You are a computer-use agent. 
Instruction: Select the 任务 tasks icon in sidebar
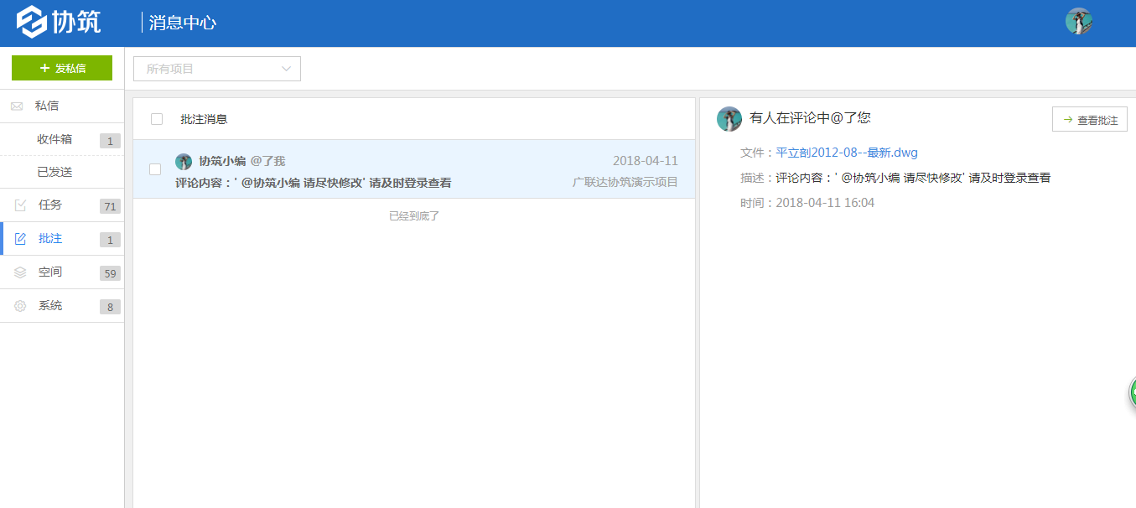point(18,205)
